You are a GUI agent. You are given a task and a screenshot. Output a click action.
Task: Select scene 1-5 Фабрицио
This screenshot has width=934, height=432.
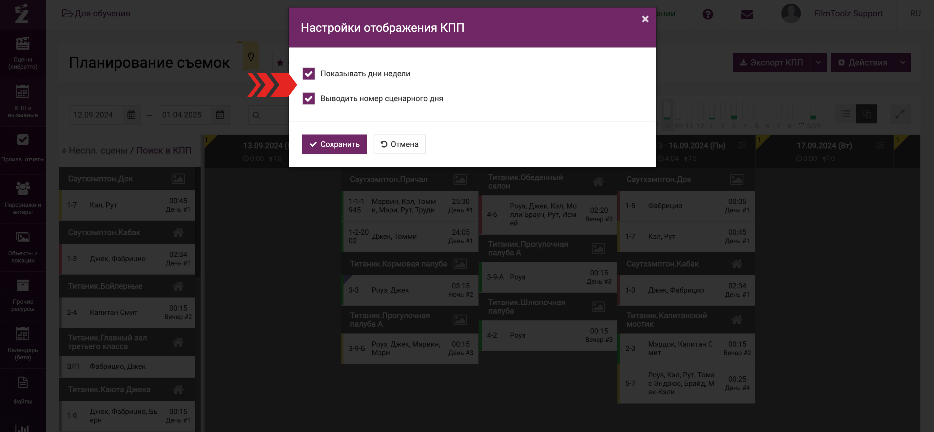pos(686,206)
